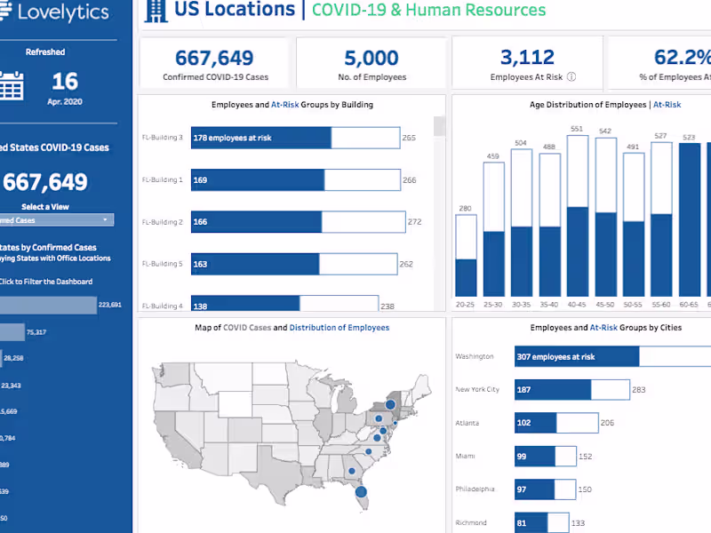
Task: Click the Distribution of Employees link
Action: [x=339, y=327]
